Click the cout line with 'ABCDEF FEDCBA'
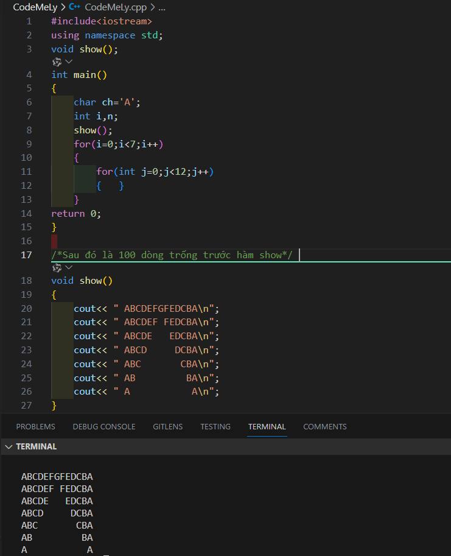The width and height of the screenshot is (451, 556). tap(146, 322)
